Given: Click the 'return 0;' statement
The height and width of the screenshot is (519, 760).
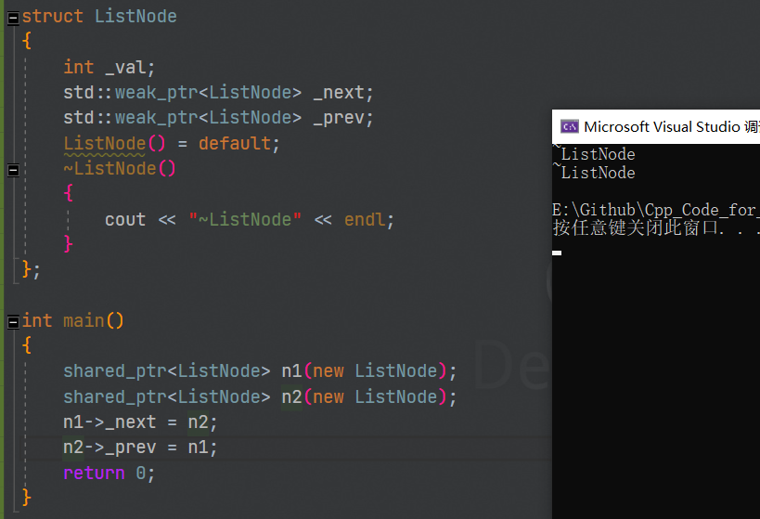Looking at the screenshot, I should pos(109,473).
